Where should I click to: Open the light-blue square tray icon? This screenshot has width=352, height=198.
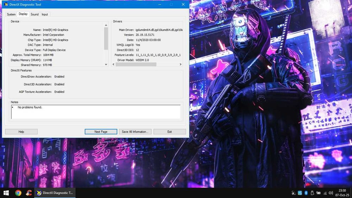[x=300, y=193]
